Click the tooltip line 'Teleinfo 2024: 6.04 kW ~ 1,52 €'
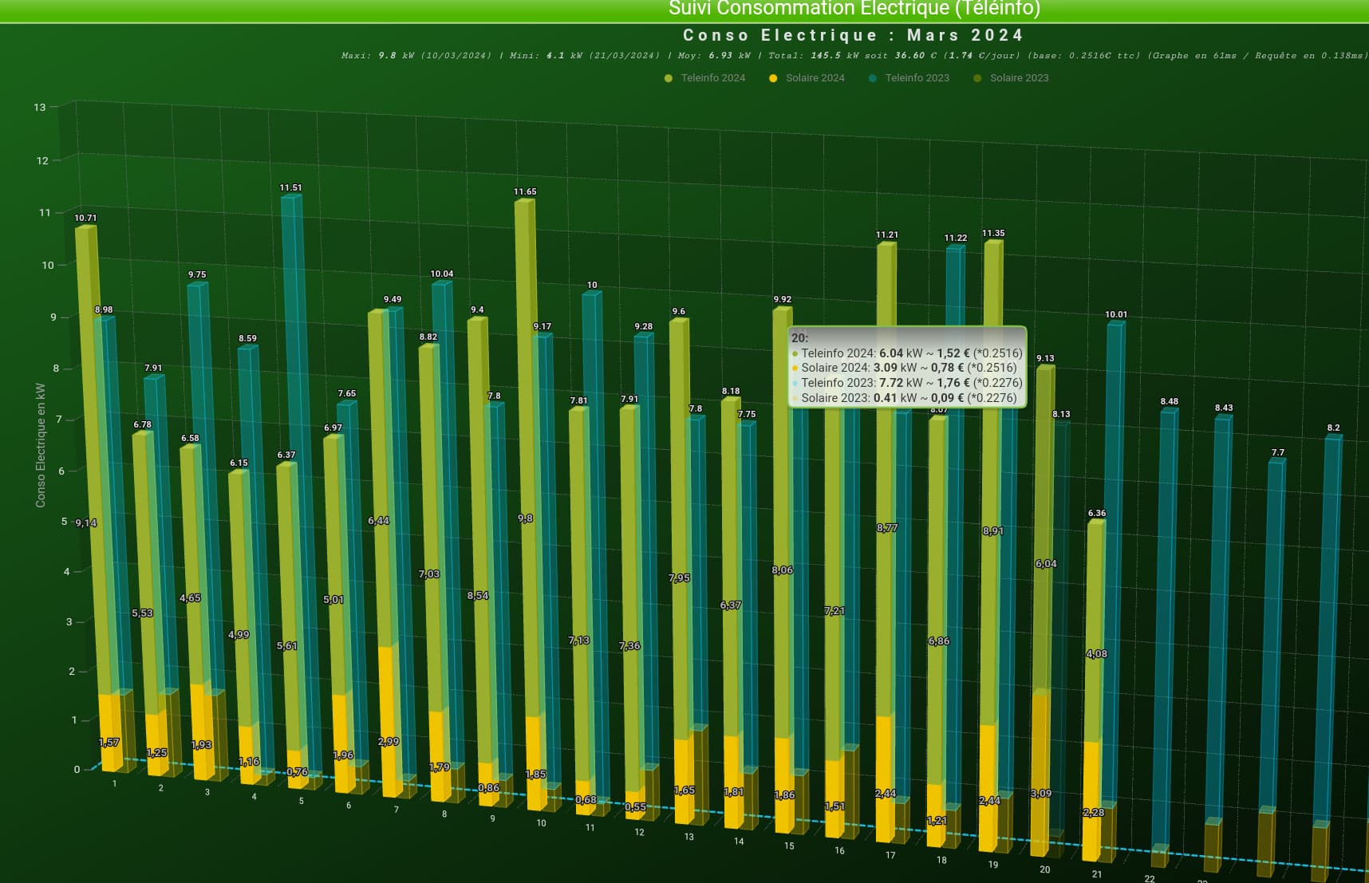The width and height of the screenshot is (1369, 883). click(x=906, y=353)
